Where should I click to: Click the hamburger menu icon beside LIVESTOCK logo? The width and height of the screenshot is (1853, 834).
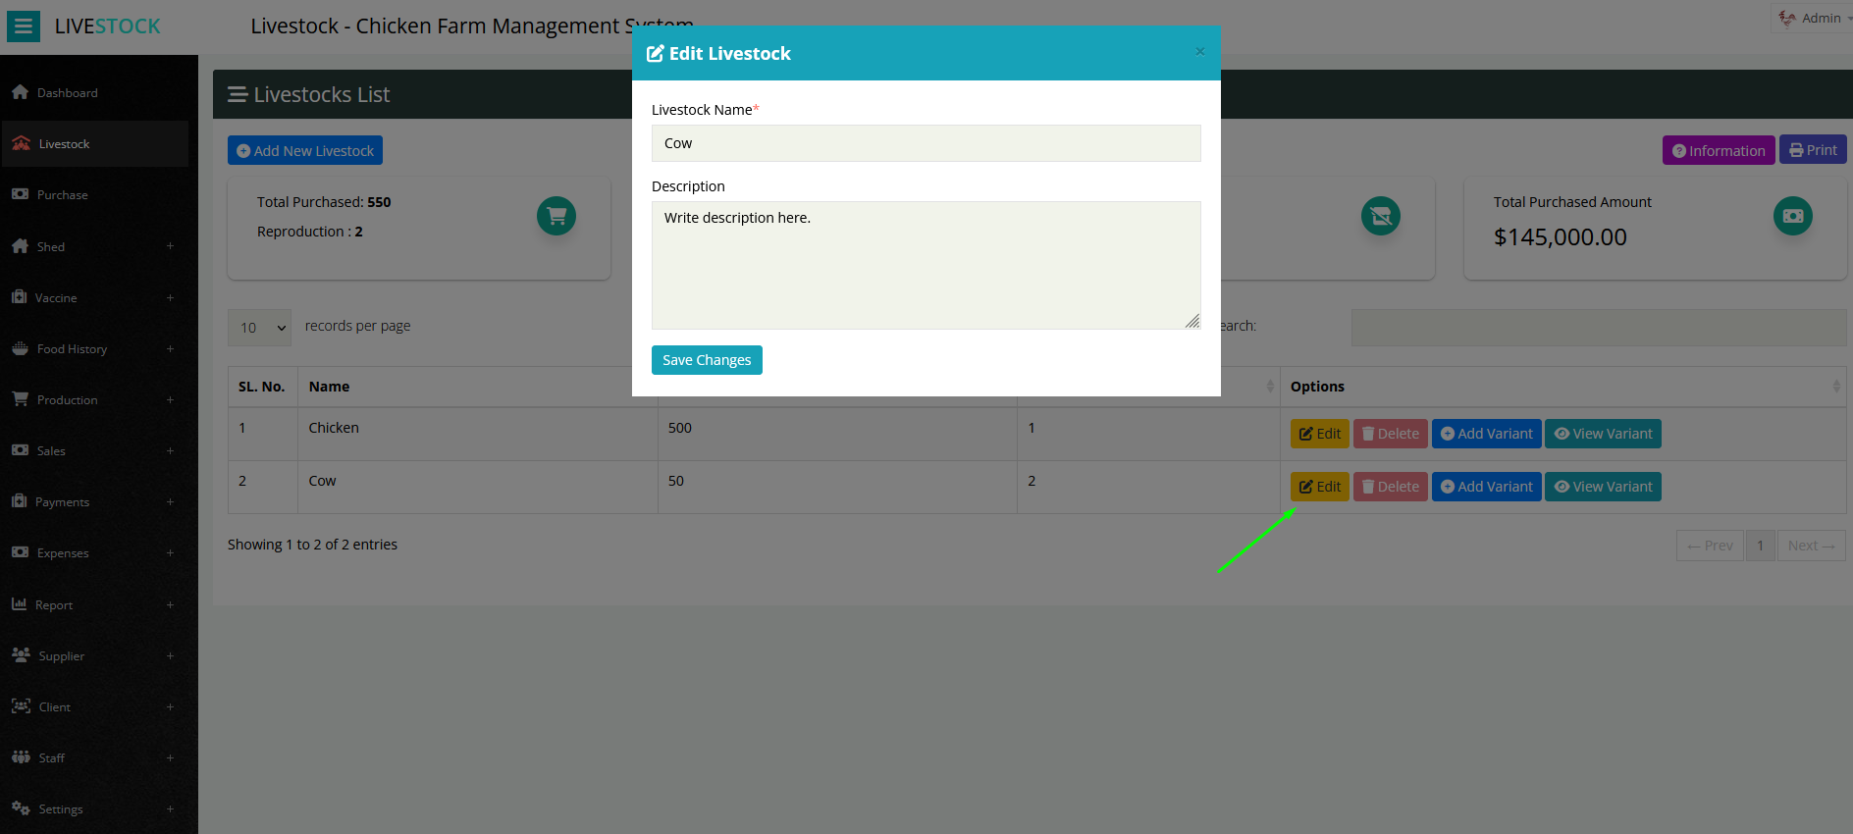[x=24, y=26]
